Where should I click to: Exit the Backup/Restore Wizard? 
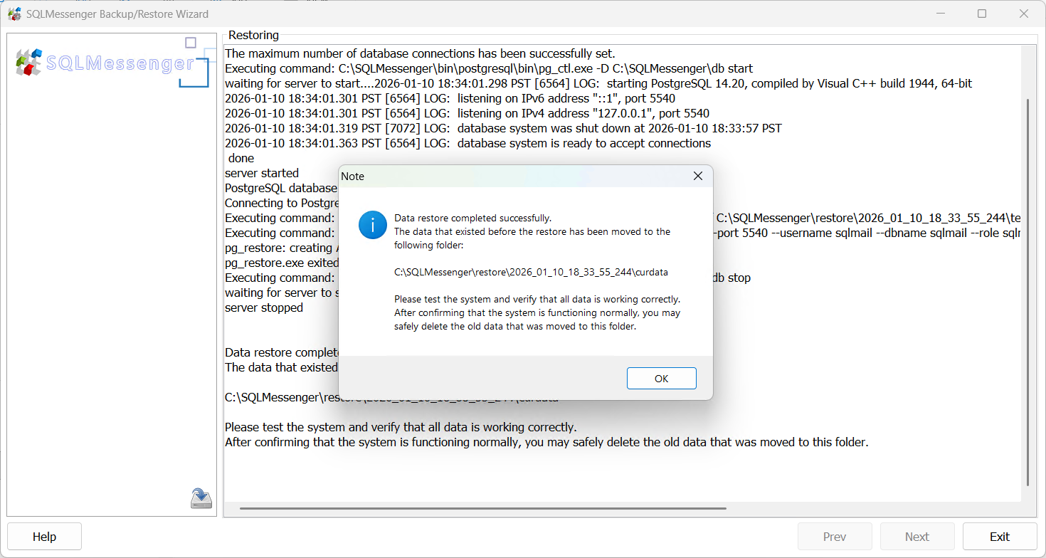[1000, 536]
